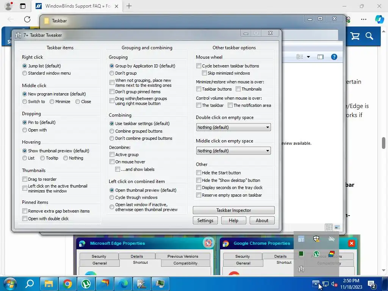388x291 pixels.
Task: Open Edge tab actions menu icon
Action: click(23, 6)
